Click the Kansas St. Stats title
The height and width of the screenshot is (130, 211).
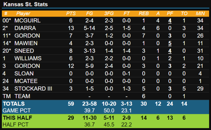point(26,4)
